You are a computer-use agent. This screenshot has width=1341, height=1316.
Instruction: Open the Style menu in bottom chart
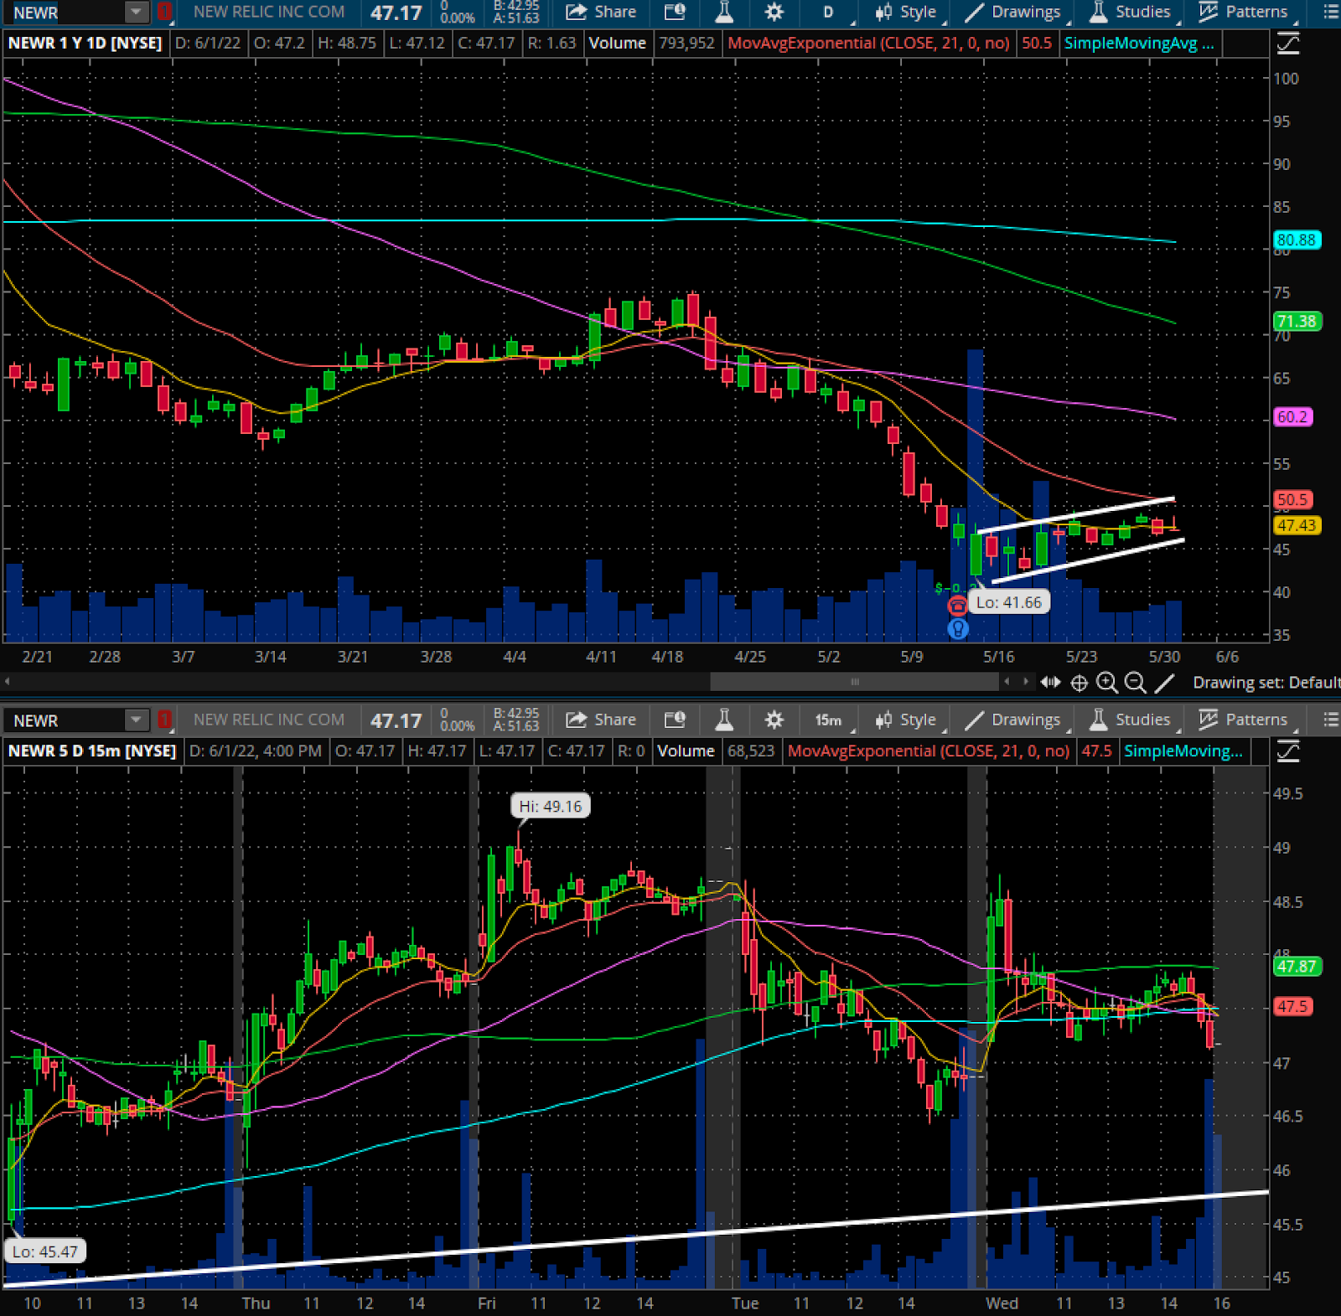(x=906, y=720)
